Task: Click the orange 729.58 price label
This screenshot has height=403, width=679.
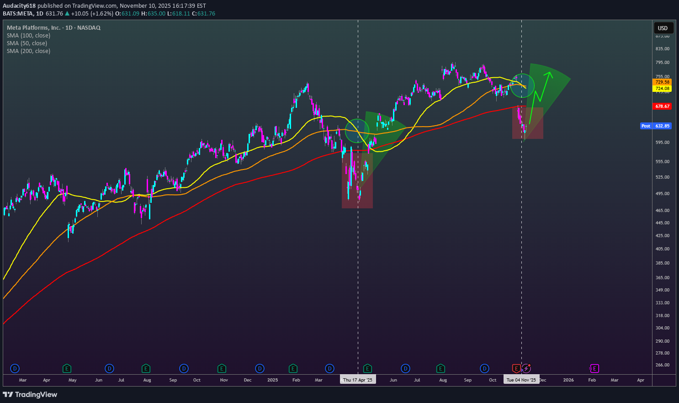Action: 662,82
